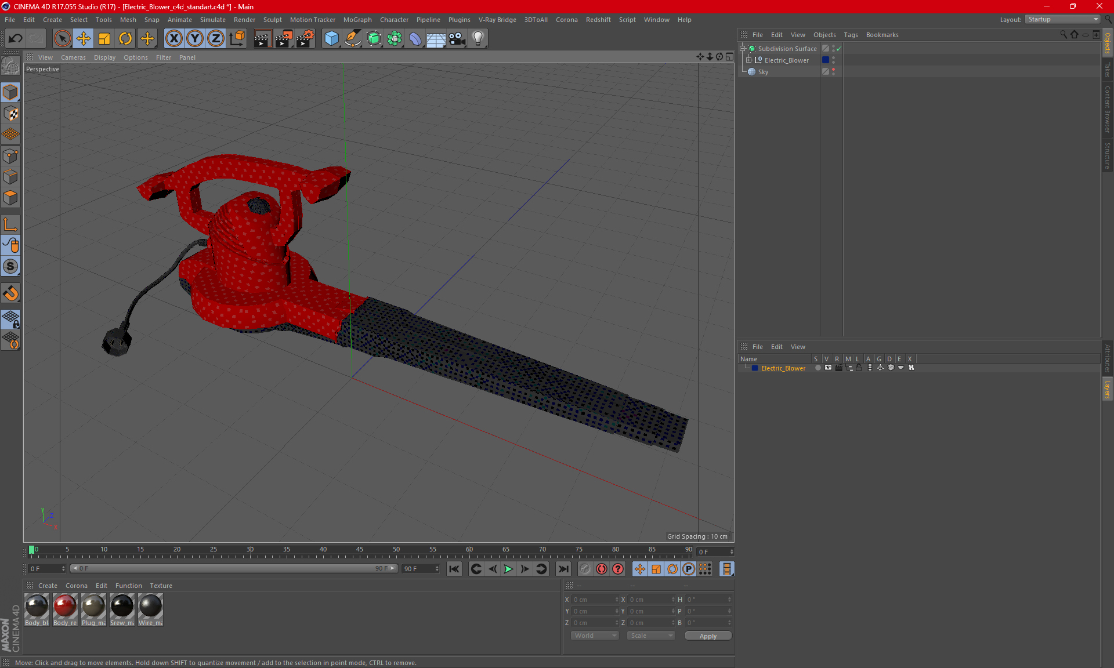This screenshot has height=668, width=1114.
Task: Add a Cube primitive object
Action: 331,38
